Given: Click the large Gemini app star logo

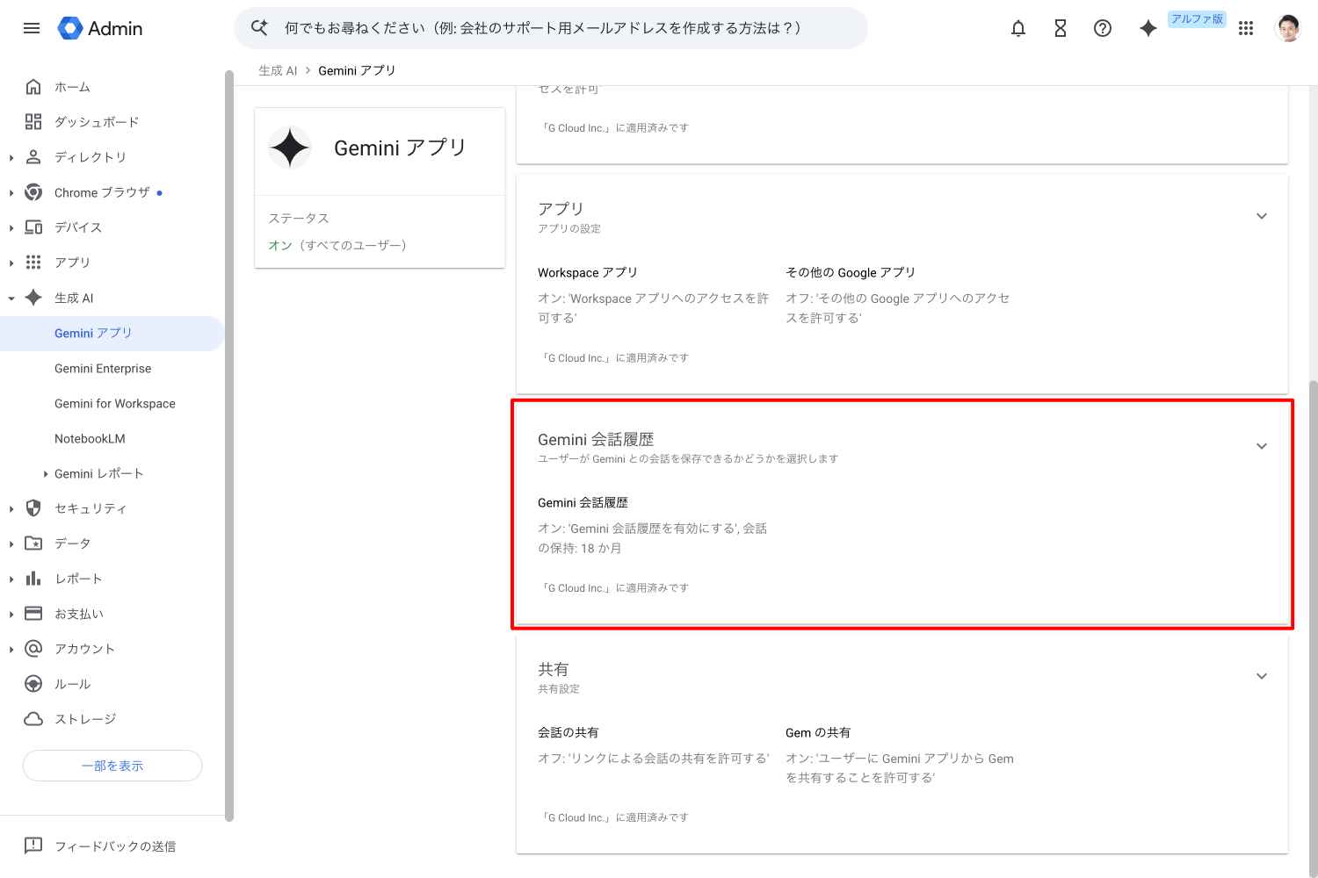Looking at the screenshot, I should [x=290, y=148].
